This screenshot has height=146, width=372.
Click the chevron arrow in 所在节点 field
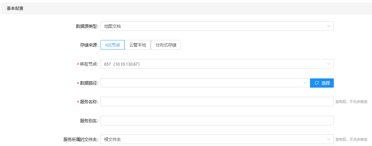click(329, 64)
